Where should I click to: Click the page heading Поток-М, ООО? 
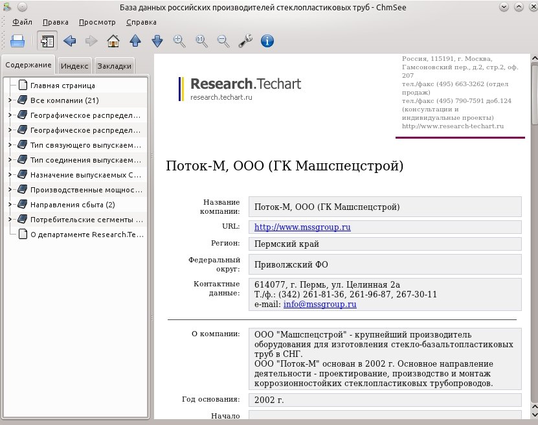(284, 166)
